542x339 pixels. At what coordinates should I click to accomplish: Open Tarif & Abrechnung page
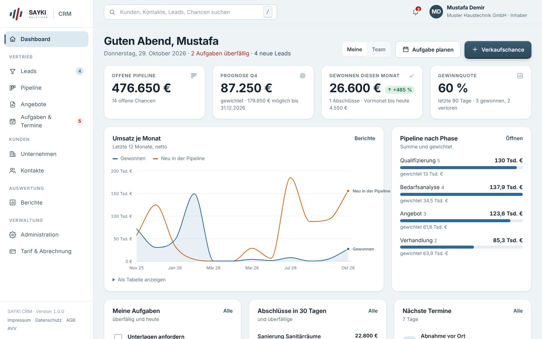click(x=46, y=251)
